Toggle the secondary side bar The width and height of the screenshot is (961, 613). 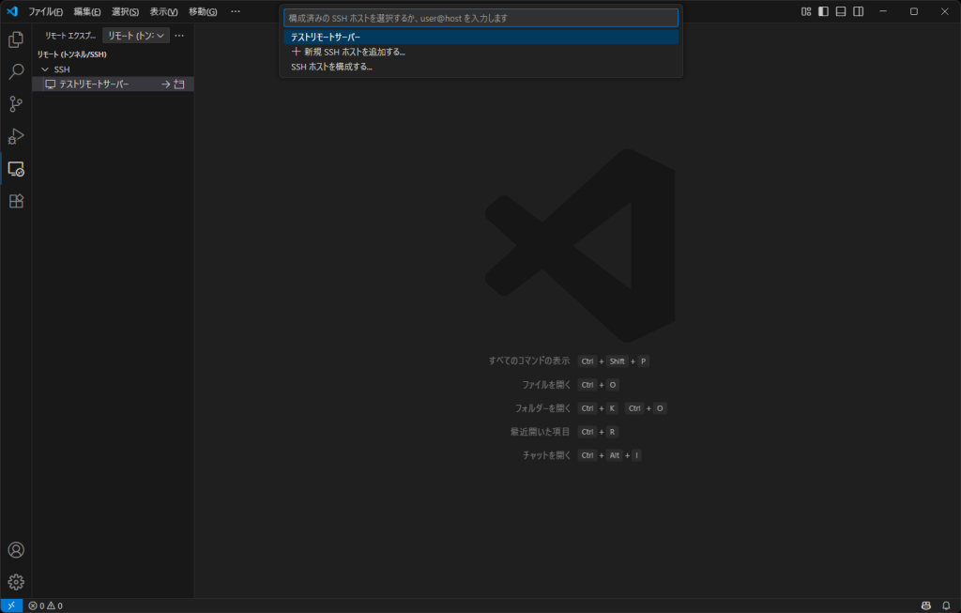tap(858, 11)
